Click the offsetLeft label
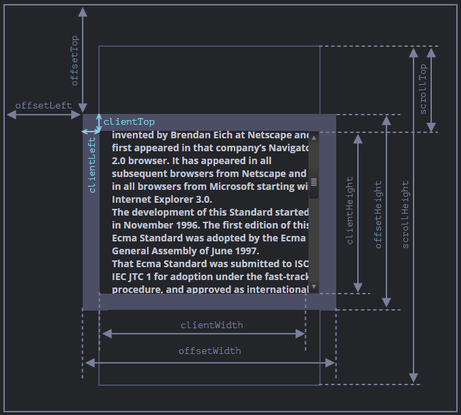 [x=43, y=105]
